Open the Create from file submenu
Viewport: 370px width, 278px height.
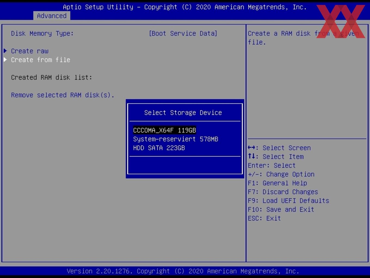[x=41, y=60]
